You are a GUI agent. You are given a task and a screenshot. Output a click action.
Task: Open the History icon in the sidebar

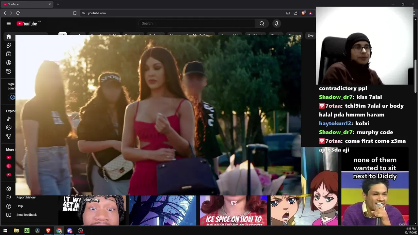click(9, 71)
